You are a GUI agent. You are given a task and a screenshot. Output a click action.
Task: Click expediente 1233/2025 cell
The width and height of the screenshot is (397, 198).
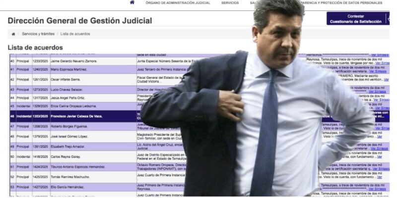pyautogui.click(x=41, y=61)
